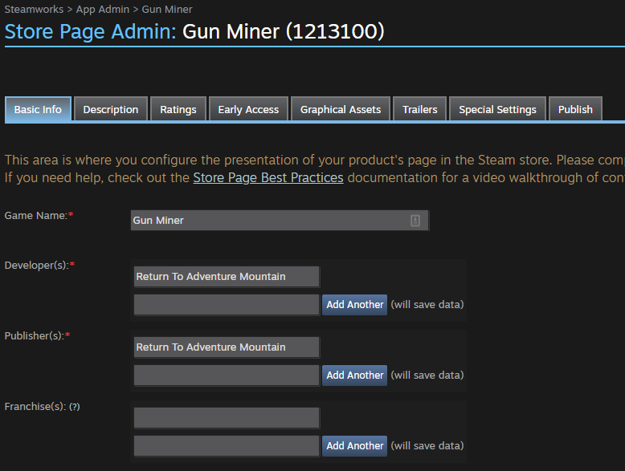Focus the Game Name input field
Viewport: 625px width, 471px height.
tap(280, 220)
